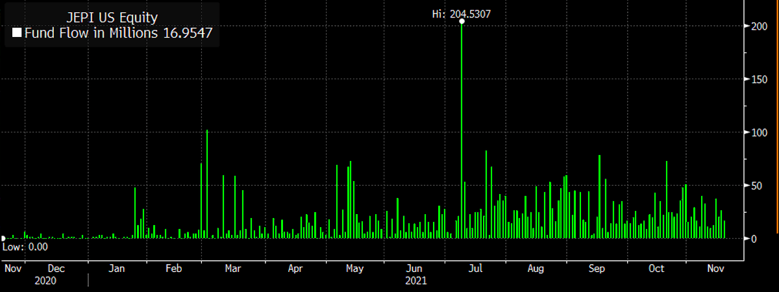Click the 200 value on the y-axis

pos(760,25)
